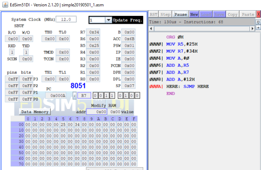Click the memory row header 70
The width and height of the screenshot is (261, 170).
[18, 164]
